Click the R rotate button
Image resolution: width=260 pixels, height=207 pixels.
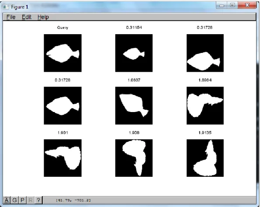coord(30,200)
